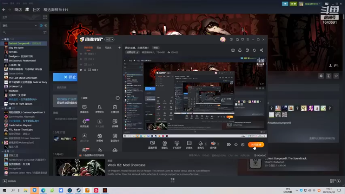Click the orange 关闭直播 button
The image size is (345, 194).
tap(256, 144)
